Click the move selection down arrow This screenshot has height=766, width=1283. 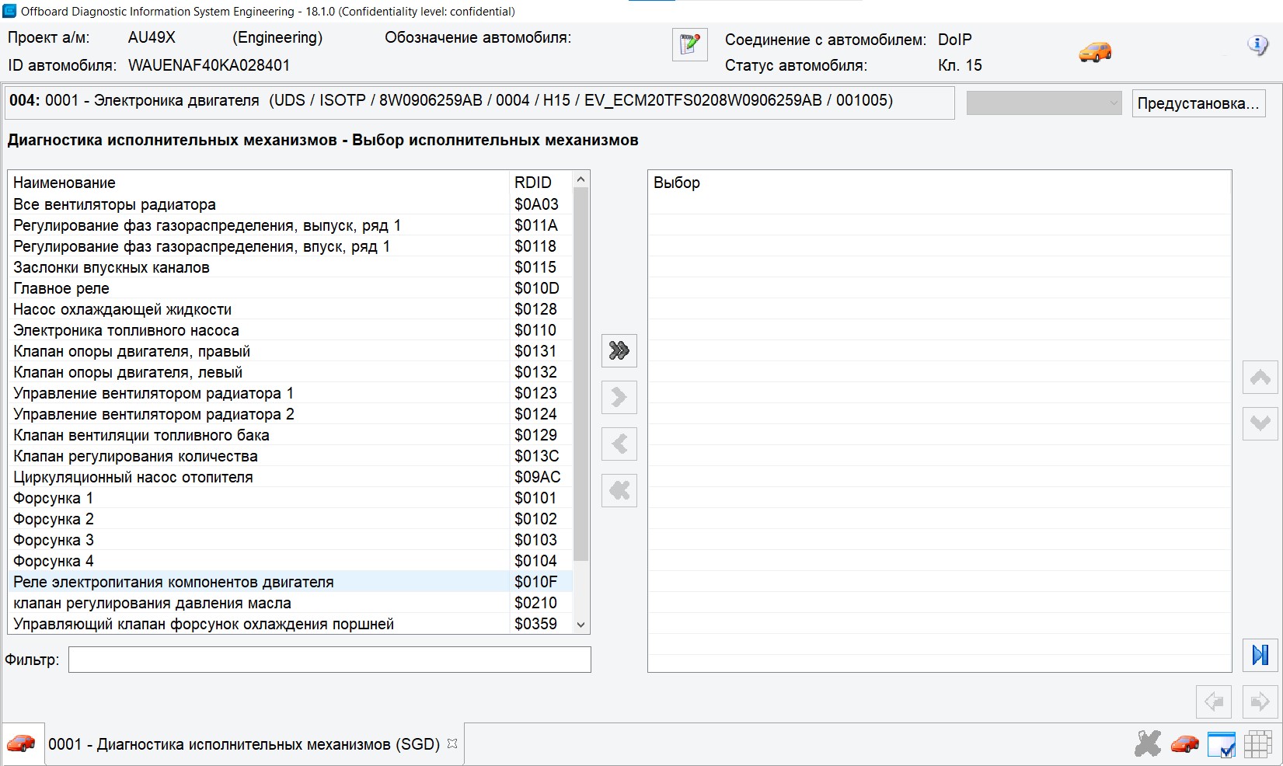[1260, 423]
